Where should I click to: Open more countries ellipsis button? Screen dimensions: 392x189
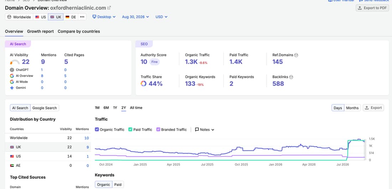click(x=82, y=17)
